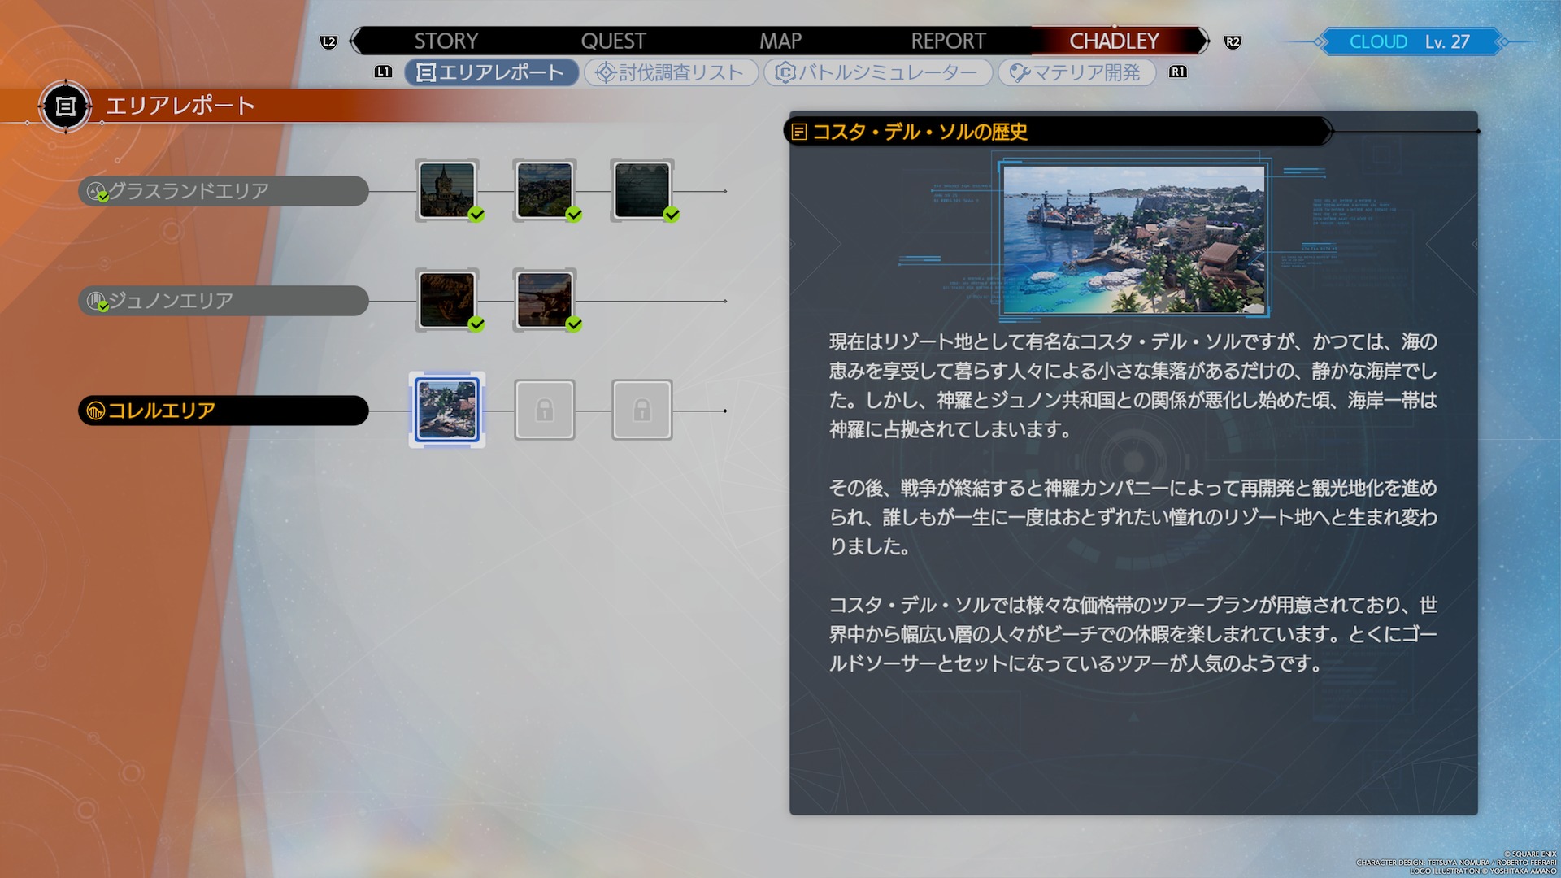
Task: Select highlighted コレルエリア category row
Action: tap(223, 411)
